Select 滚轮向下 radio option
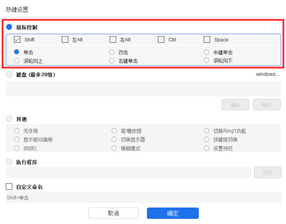286x224 pixels. click(207, 61)
